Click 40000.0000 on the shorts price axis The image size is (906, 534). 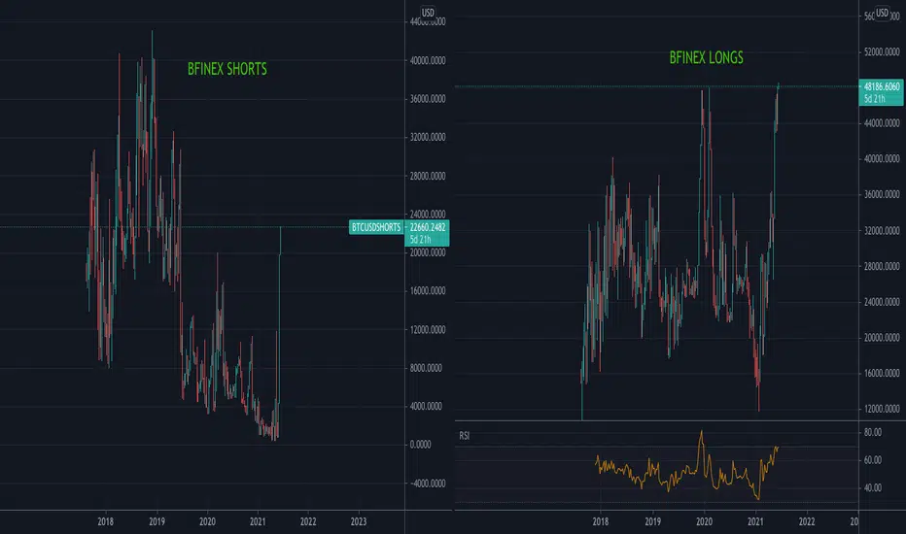point(428,60)
